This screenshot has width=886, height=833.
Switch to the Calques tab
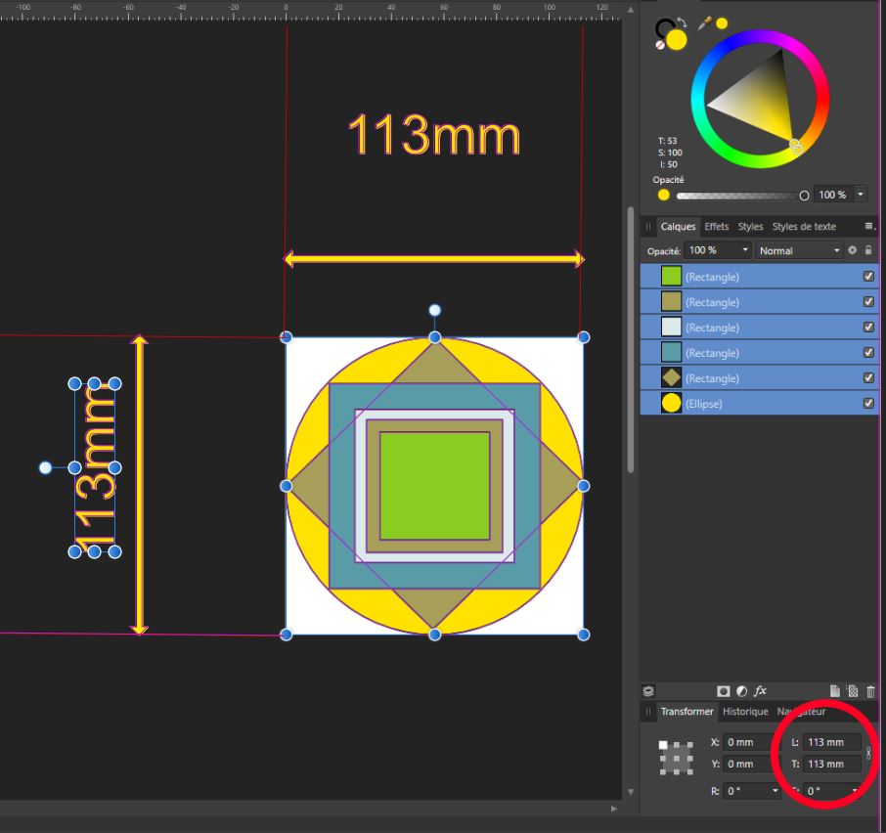pos(678,227)
